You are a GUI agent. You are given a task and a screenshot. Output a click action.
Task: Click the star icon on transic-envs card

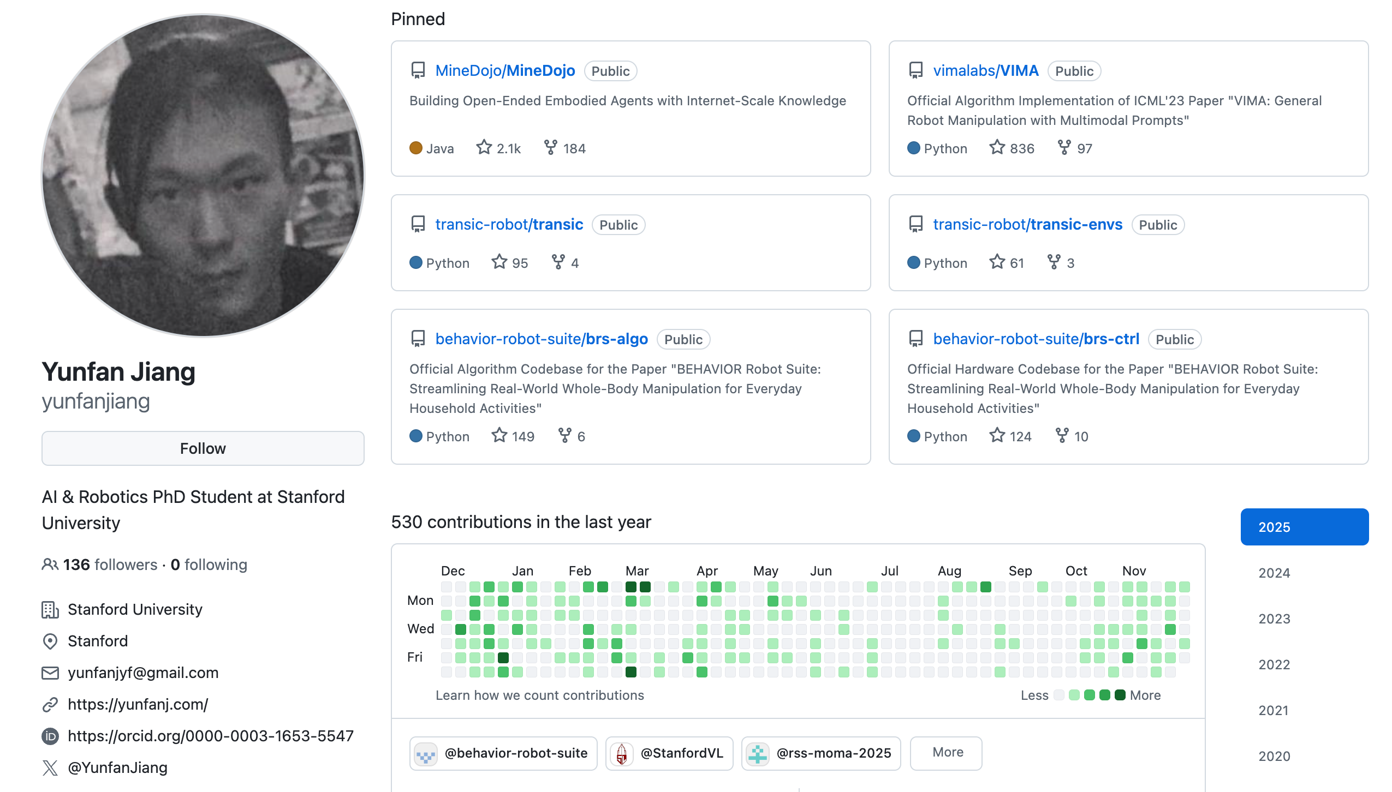[x=997, y=262]
